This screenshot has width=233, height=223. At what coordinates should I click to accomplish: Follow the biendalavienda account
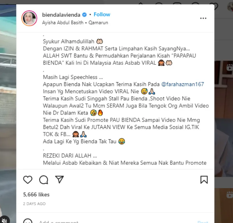102,15
